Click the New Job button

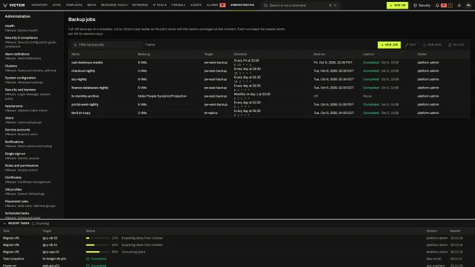[389, 45]
